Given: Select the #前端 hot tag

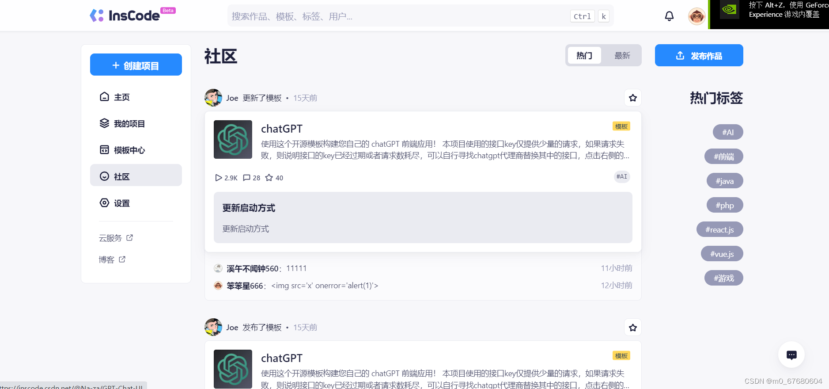Looking at the screenshot, I should (x=724, y=156).
